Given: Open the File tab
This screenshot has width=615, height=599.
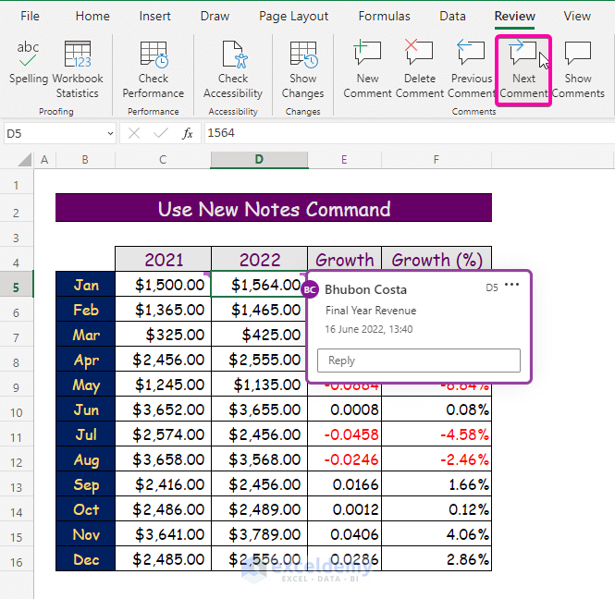Looking at the screenshot, I should (30, 16).
